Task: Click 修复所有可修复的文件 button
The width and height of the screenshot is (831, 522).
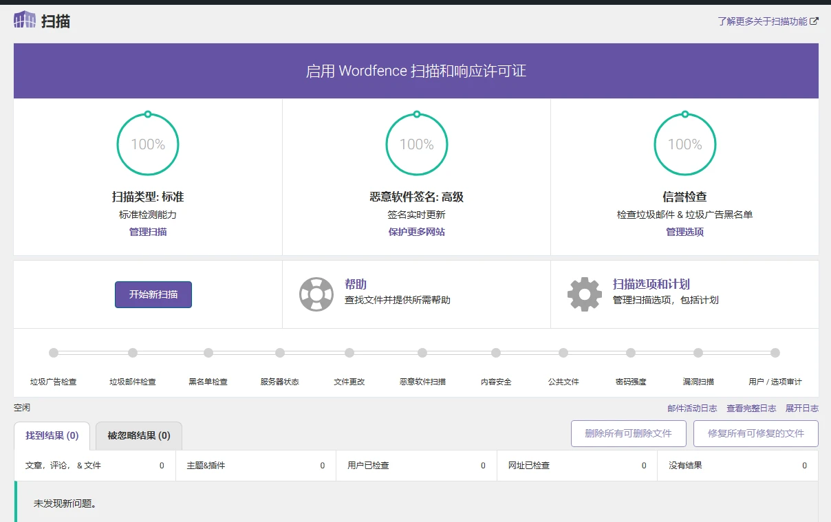Action: [x=755, y=433]
